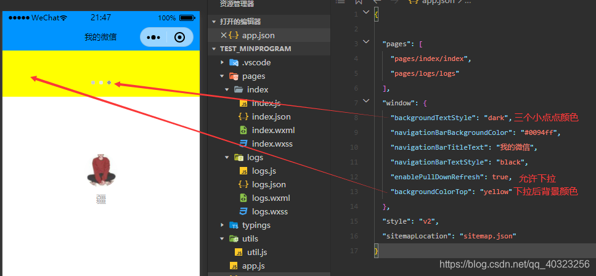Click the JS icon of index.js
Screen dimensions: 596x276
[x=243, y=103]
